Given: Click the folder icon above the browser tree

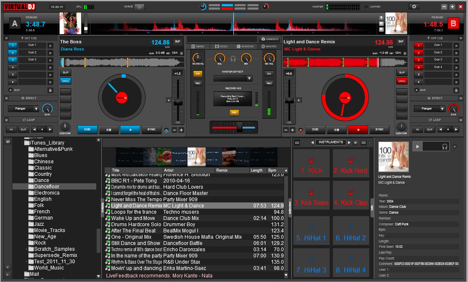Looking at the screenshot, I should (8, 142).
